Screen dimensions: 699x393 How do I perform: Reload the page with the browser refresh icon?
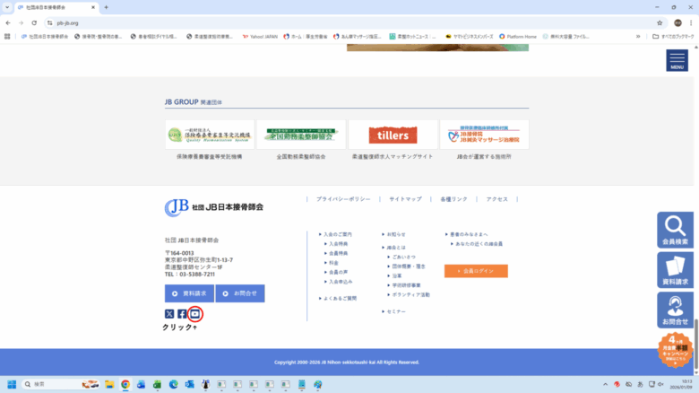33,22
